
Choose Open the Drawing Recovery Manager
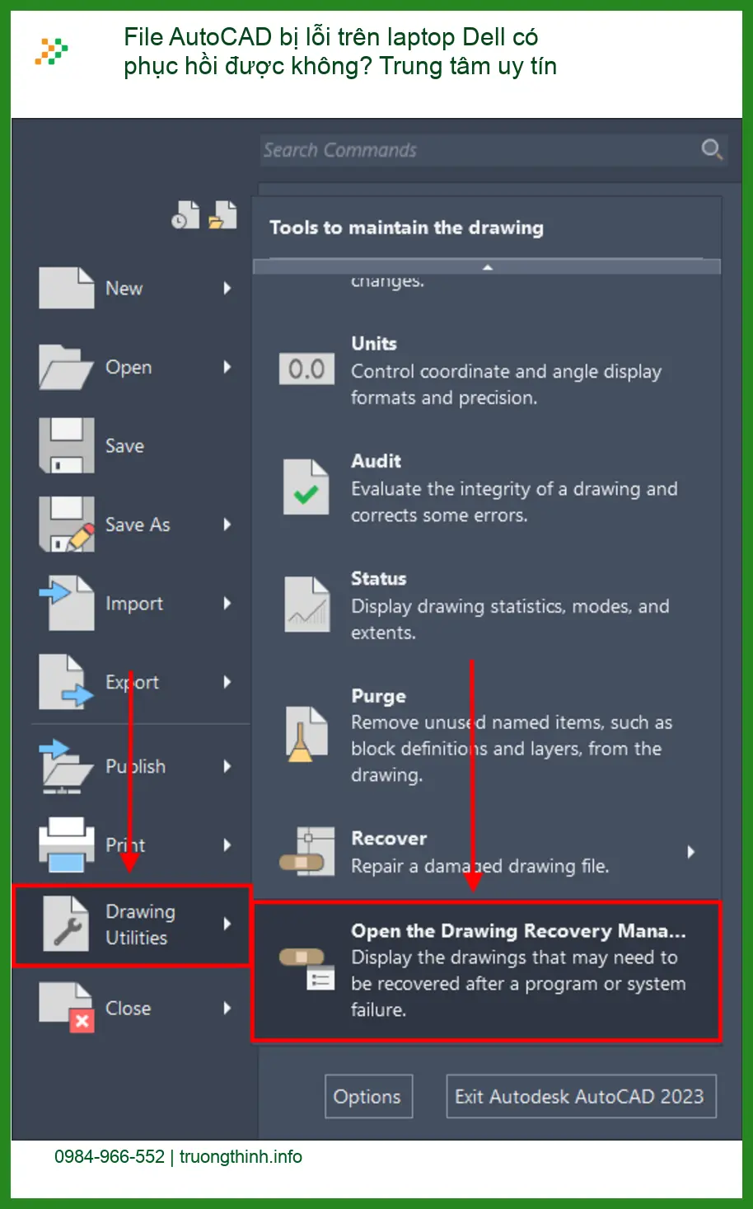[x=487, y=970]
